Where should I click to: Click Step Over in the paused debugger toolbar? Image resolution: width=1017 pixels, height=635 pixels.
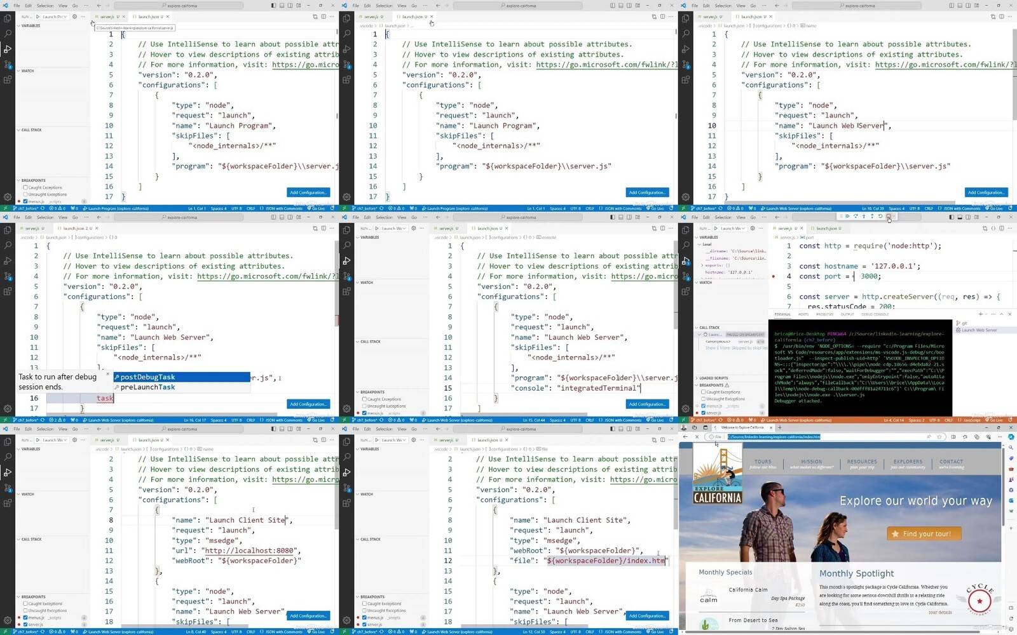click(x=856, y=217)
